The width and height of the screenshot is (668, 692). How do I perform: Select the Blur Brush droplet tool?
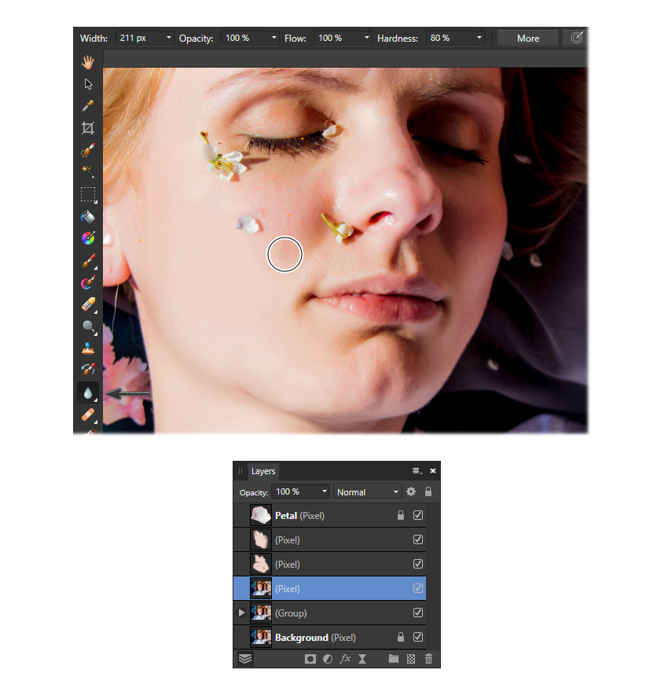point(88,392)
